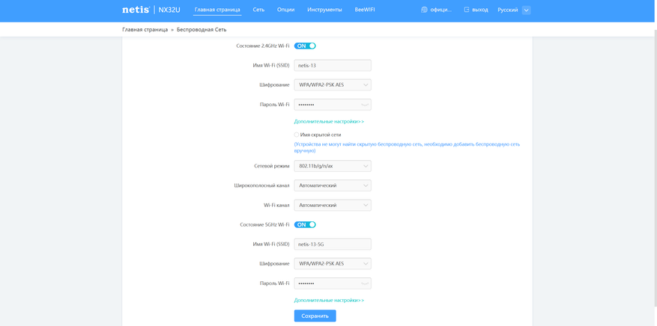Image resolution: width=657 pixels, height=326 pixels.
Task: Show 5GHz Wi-Fi password eye icon
Action: pyautogui.click(x=365, y=283)
